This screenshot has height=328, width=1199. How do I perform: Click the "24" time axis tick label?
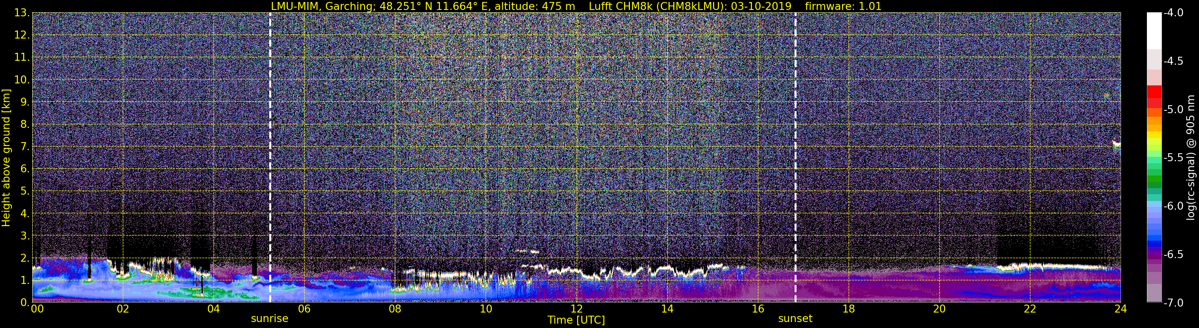1120,309
